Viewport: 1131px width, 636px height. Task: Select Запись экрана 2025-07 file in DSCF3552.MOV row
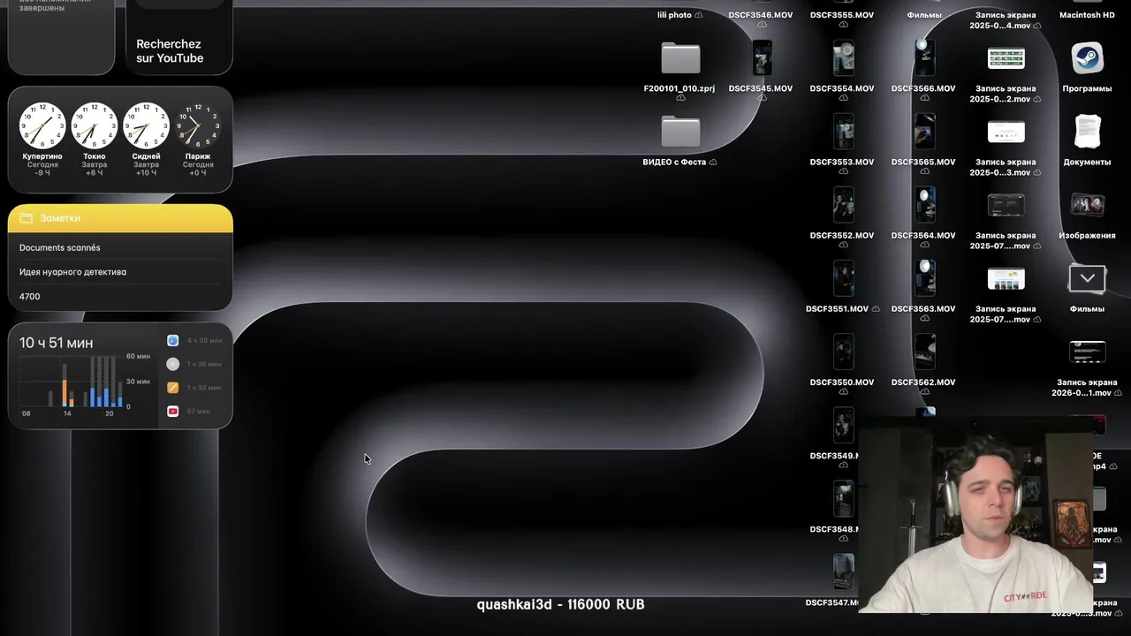[1006, 206]
